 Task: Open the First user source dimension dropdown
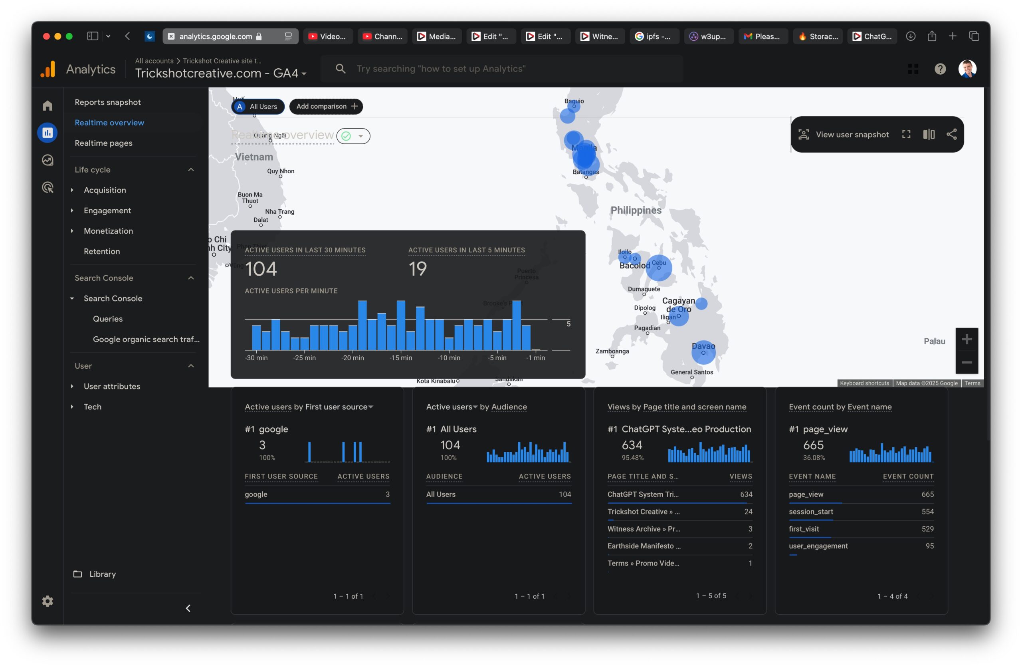(x=339, y=407)
